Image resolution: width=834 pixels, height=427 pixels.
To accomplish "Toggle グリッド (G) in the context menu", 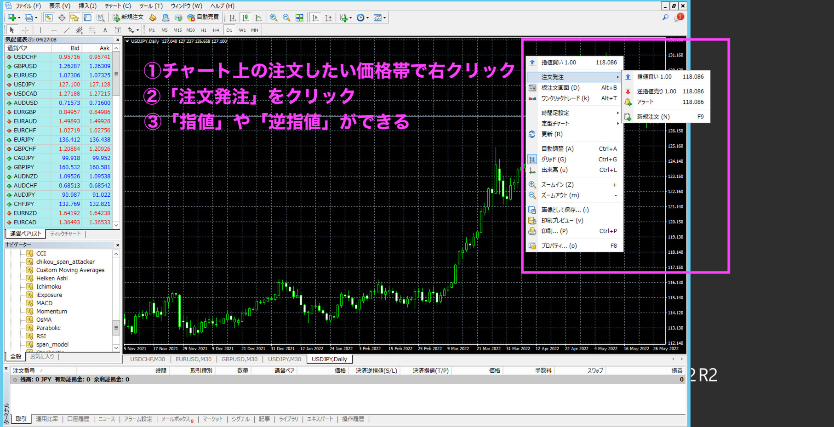I will coord(554,159).
